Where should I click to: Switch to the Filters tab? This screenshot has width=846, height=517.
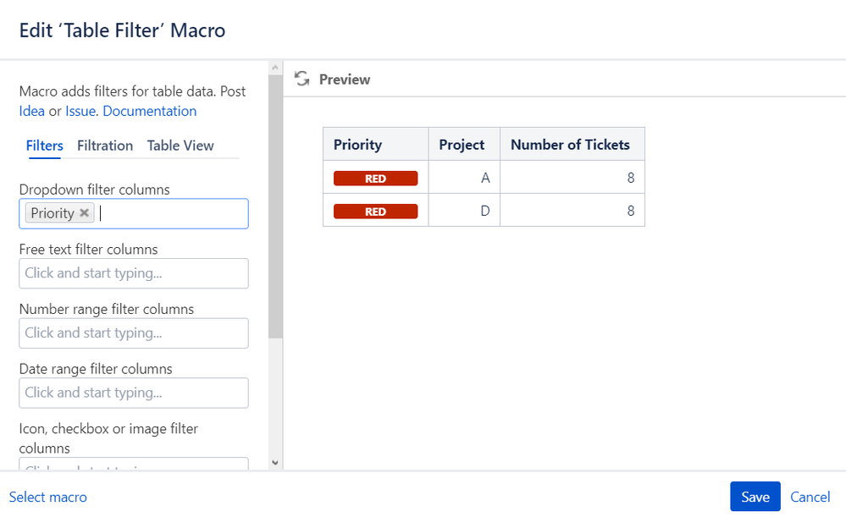44,146
